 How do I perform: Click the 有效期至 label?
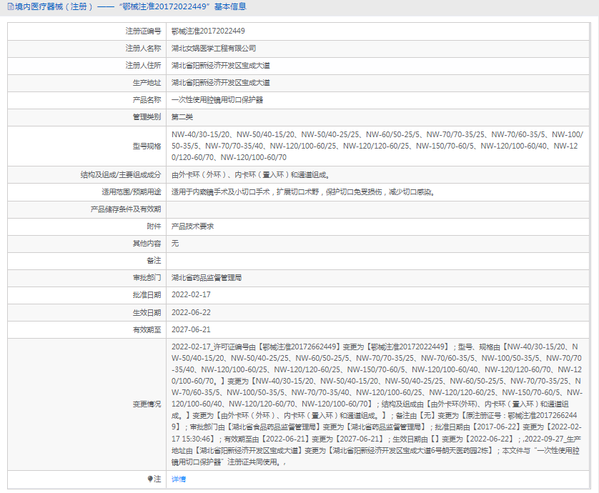pos(147,330)
